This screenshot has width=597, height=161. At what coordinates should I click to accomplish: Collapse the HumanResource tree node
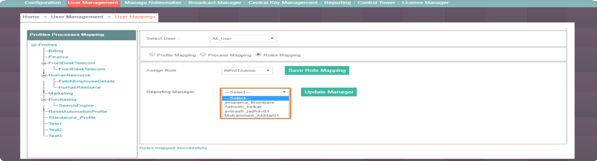(44, 75)
